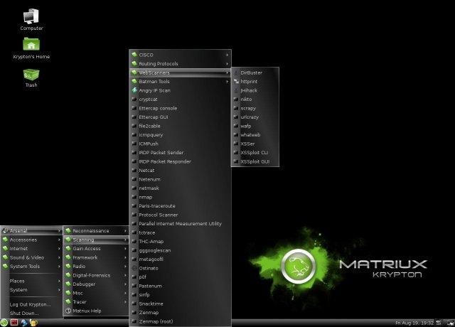Launch XSSploit CLI
Screen dimensions: 455x327
pos(255,153)
